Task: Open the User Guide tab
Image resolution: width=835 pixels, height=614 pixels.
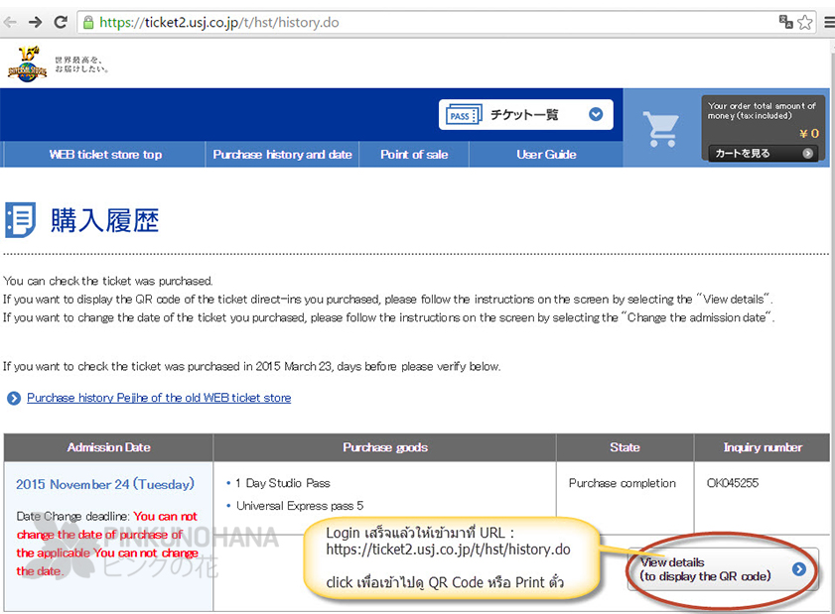Action: (546, 155)
